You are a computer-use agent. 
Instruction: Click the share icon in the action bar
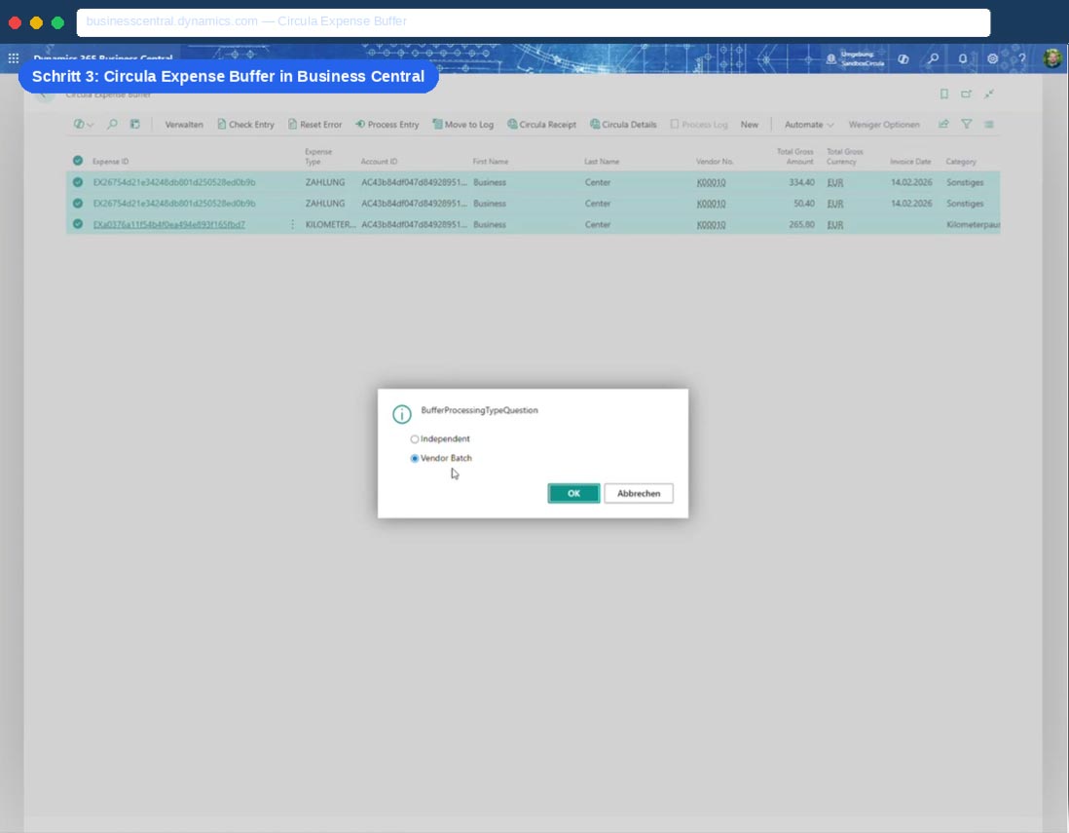click(943, 124)
